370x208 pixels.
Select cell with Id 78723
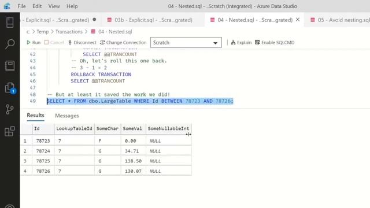(43, 141)
